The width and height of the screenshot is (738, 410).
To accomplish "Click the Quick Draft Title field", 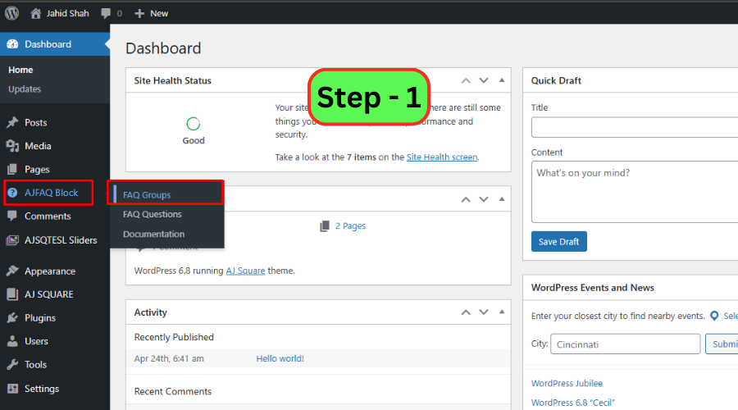I will tap(635, 127).
